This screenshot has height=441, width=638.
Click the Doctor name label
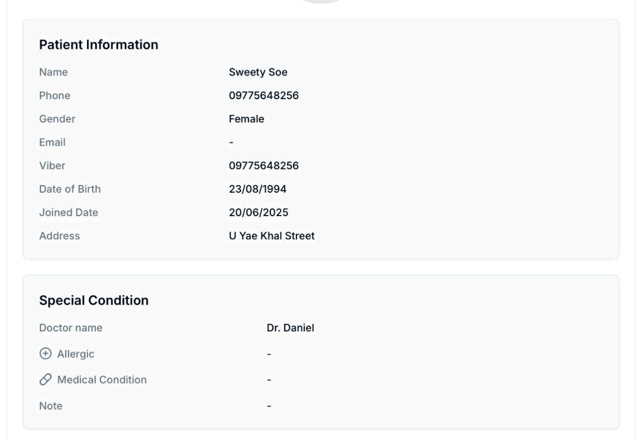point(71,328)
